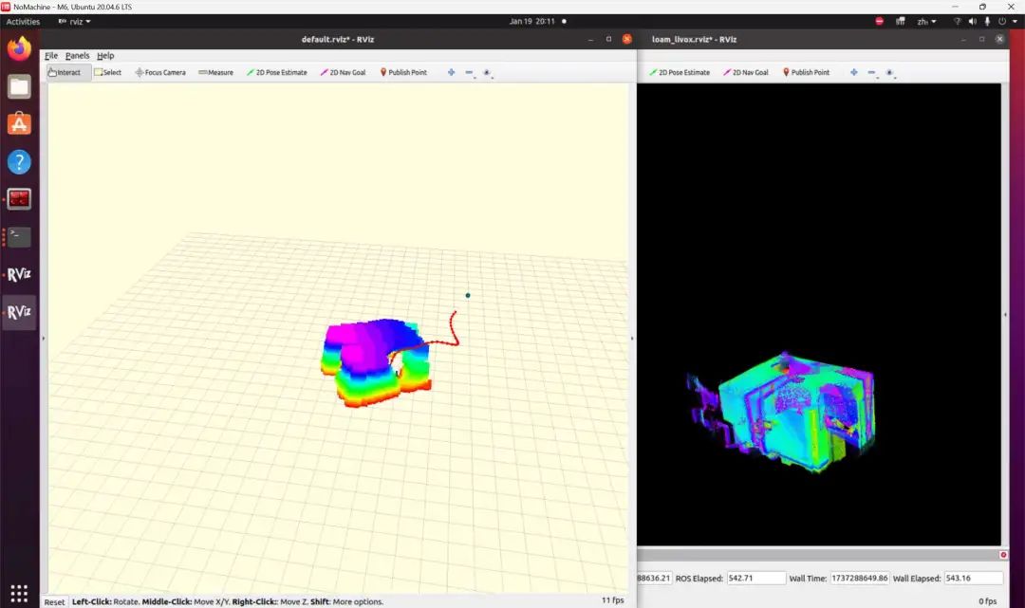The width and height of the screenshot is (1025, 608).
Task: Open the rviz app menu in top bar
Action: 75,22
